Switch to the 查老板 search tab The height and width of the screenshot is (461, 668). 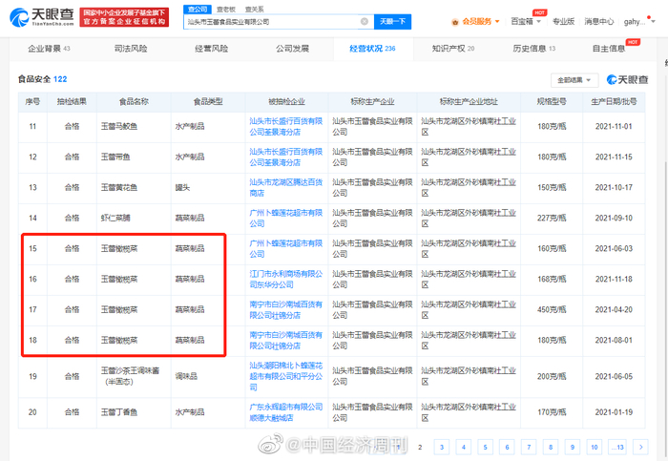(226, 9)
